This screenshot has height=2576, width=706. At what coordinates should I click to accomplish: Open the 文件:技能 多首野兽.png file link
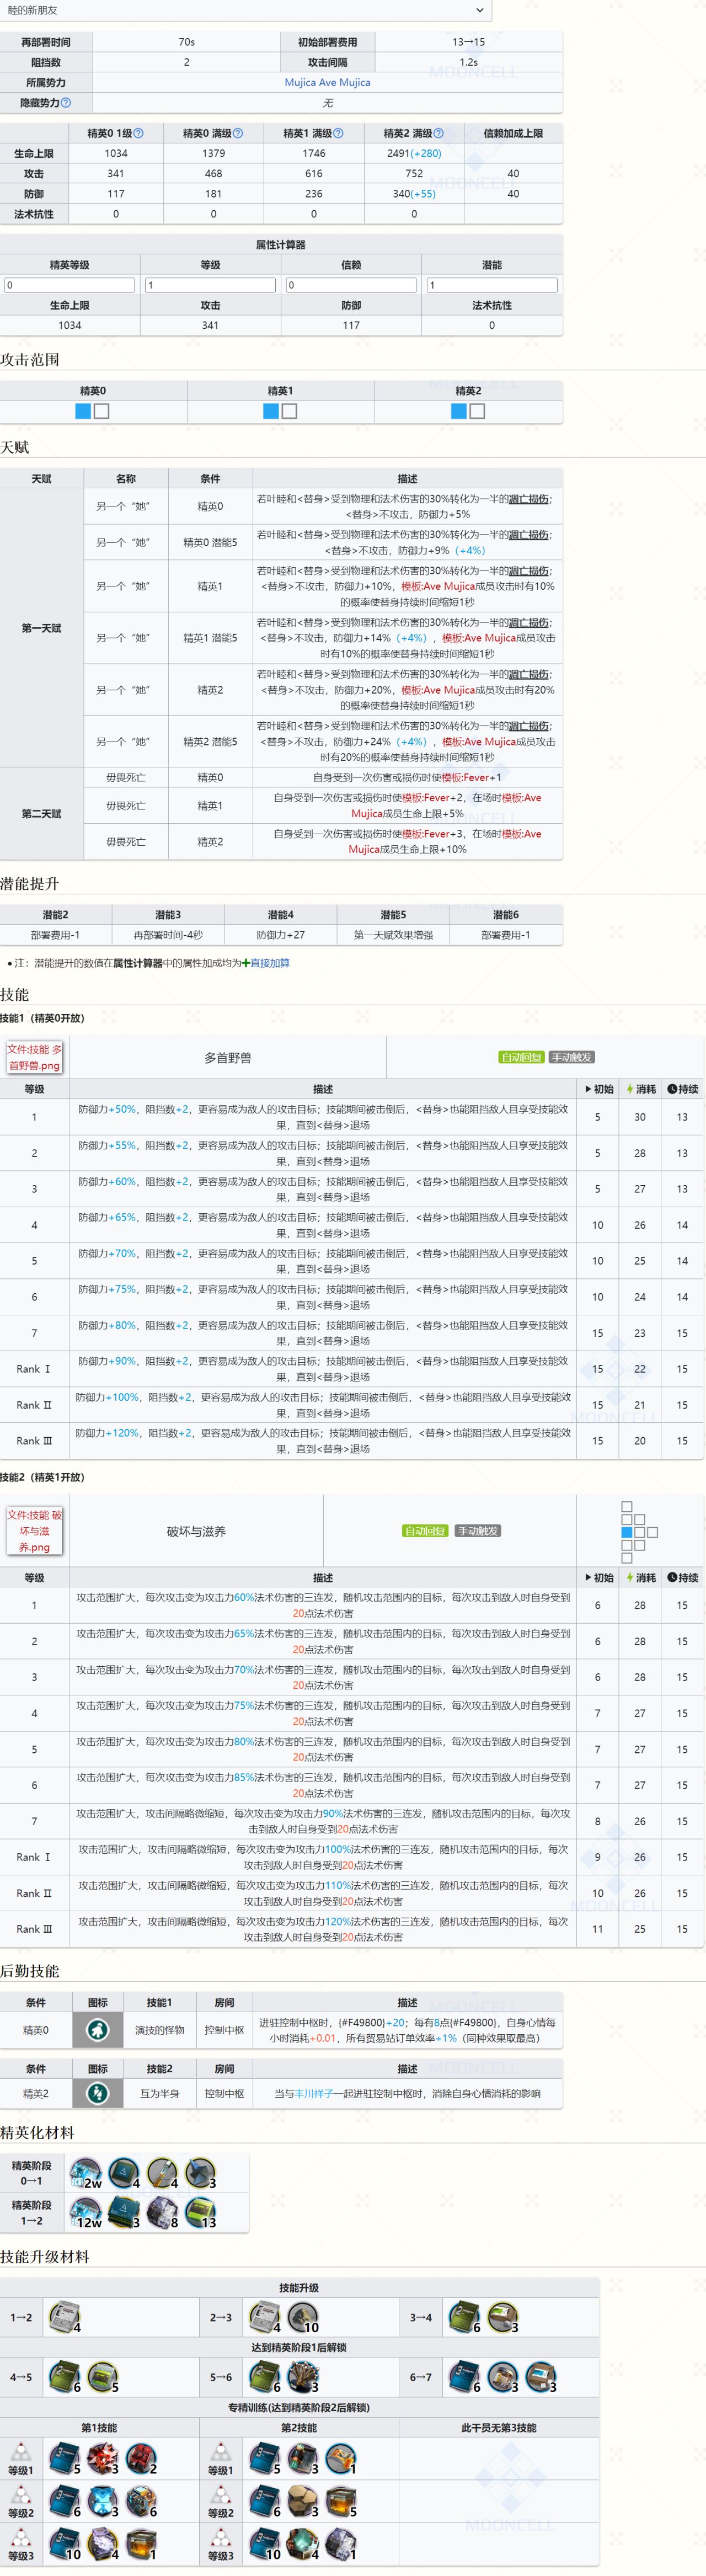(x=35, y=1057)
